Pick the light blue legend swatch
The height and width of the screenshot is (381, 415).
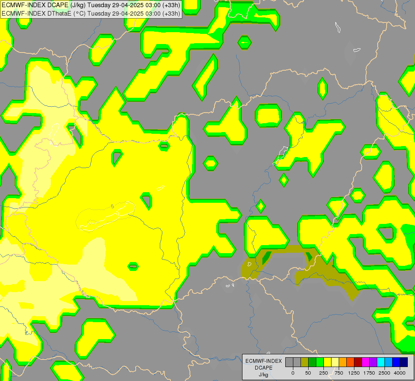tap(389, 362)
